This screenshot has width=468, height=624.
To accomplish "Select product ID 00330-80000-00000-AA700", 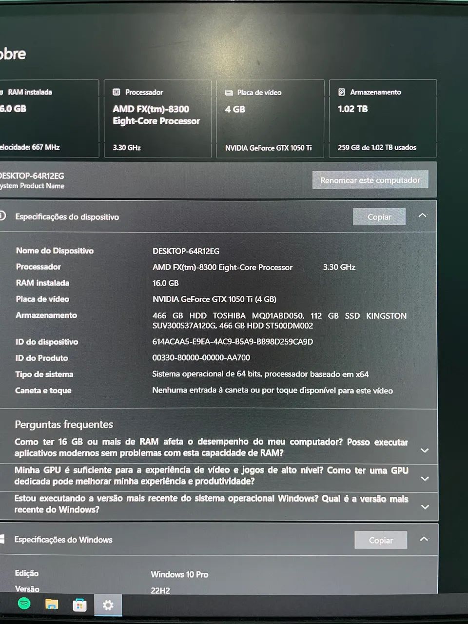I will coord(201,358).
